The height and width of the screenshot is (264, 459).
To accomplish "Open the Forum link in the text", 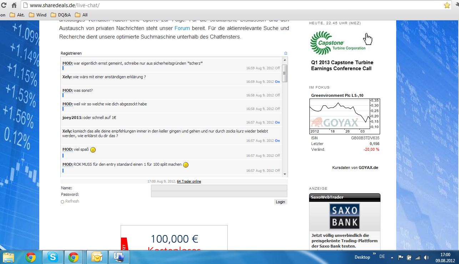I will click(182, 28).
